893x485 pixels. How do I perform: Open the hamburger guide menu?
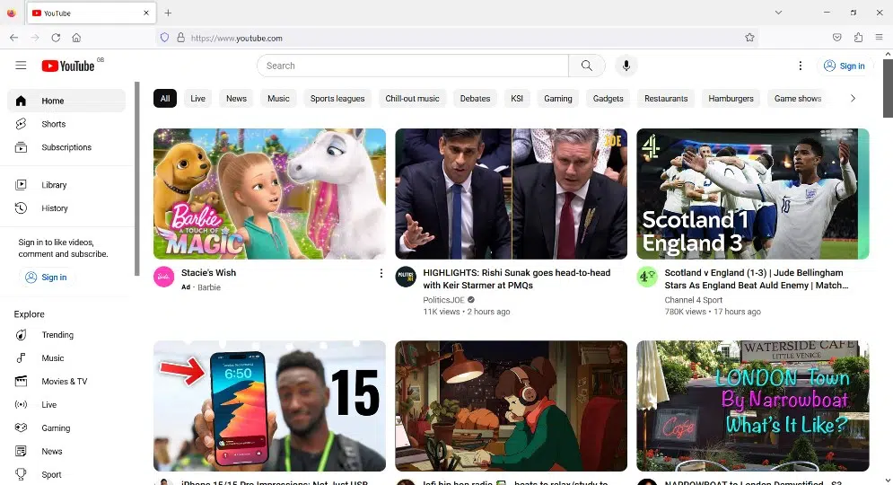[x=21, y=66]
